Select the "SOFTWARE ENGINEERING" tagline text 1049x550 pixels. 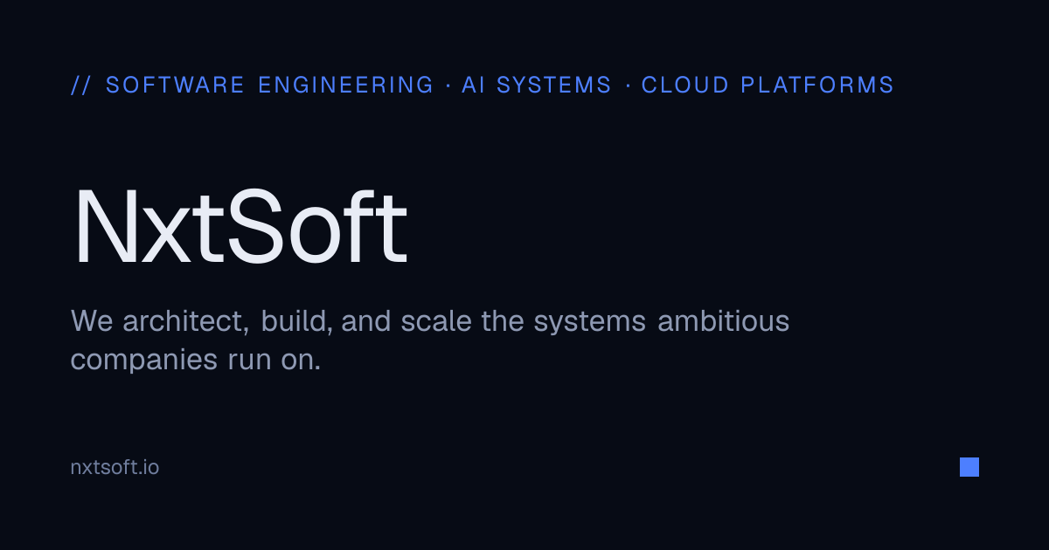[x=269, y=85]
